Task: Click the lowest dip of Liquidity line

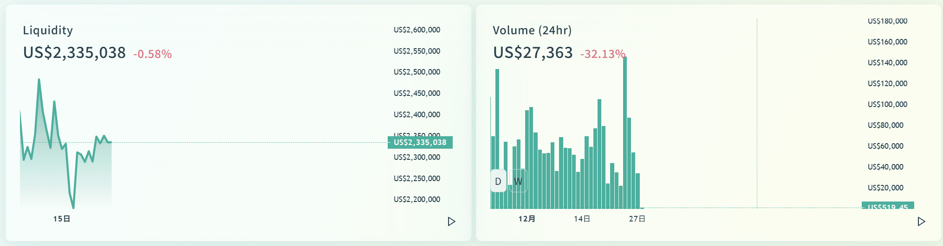Action: click(x=73, y=206)
